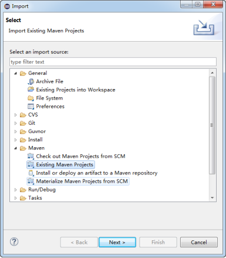226x258 pixels.
Task: Select the File System folder icon
Action: [31, 98]
